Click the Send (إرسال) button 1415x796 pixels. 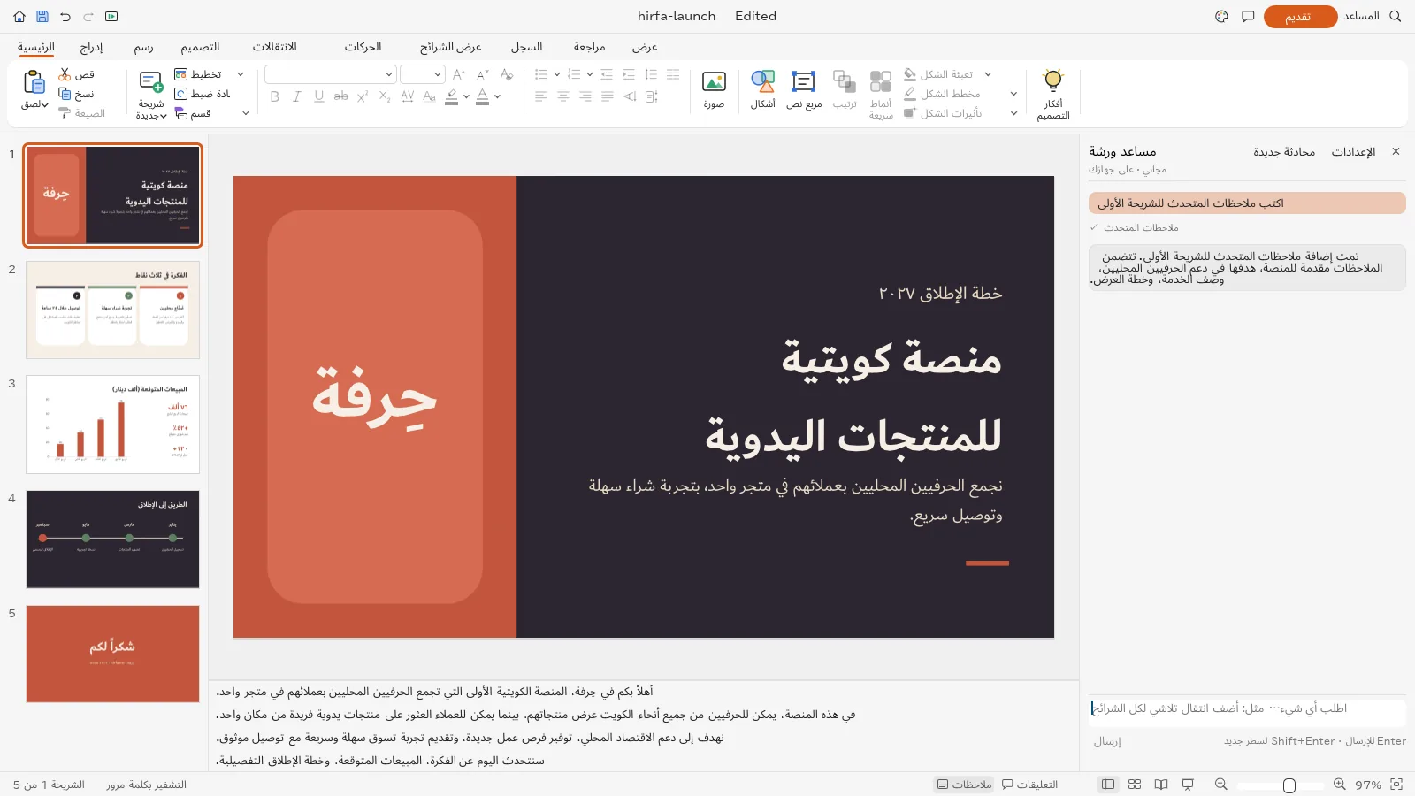(1107, 741)
